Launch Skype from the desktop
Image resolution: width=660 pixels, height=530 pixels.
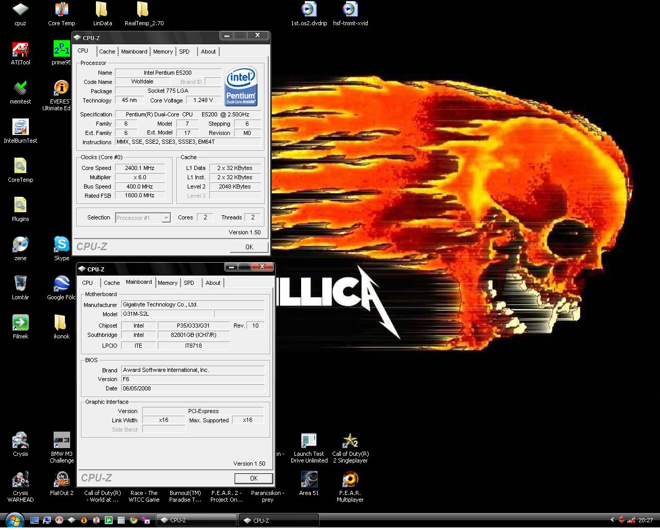(61, 249)
